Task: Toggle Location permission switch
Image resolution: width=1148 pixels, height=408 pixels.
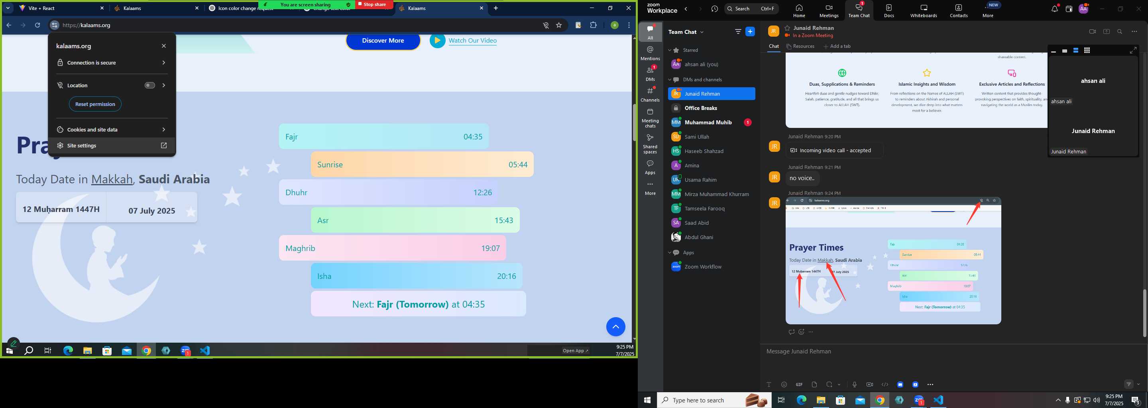Action: click(150, 86)
